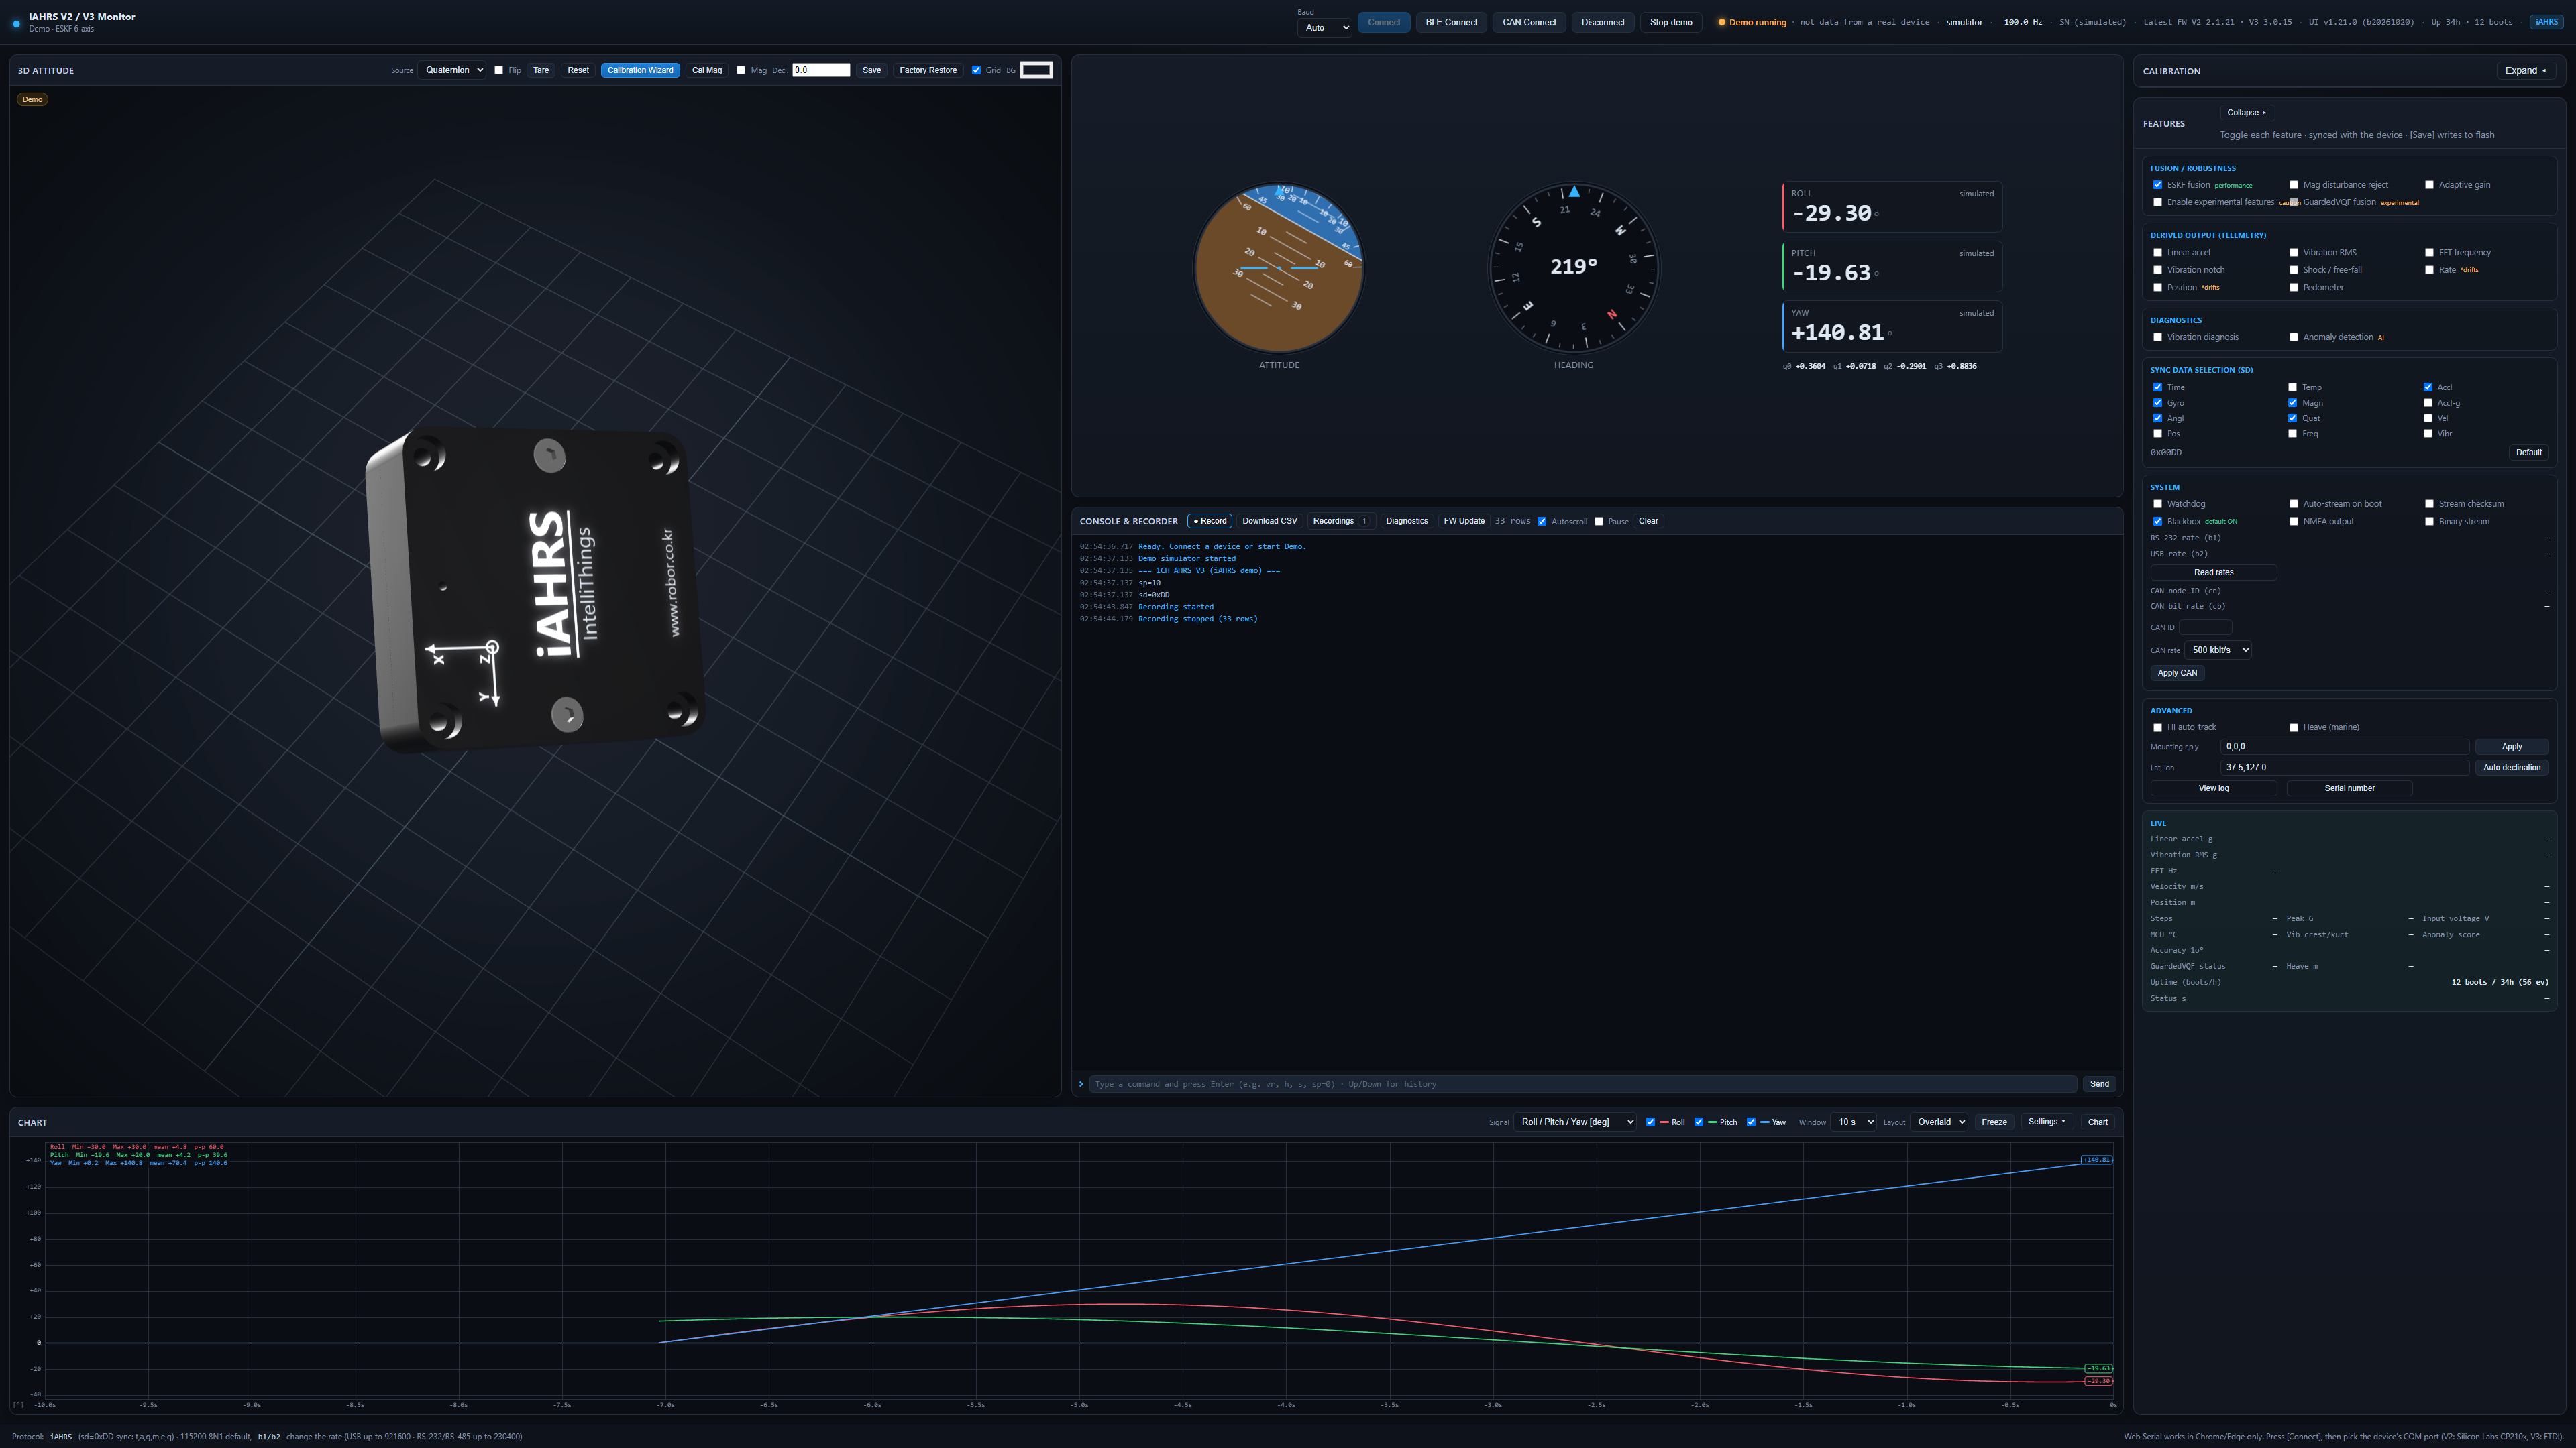Open the FW Update panel

[x=1464, y=521]
